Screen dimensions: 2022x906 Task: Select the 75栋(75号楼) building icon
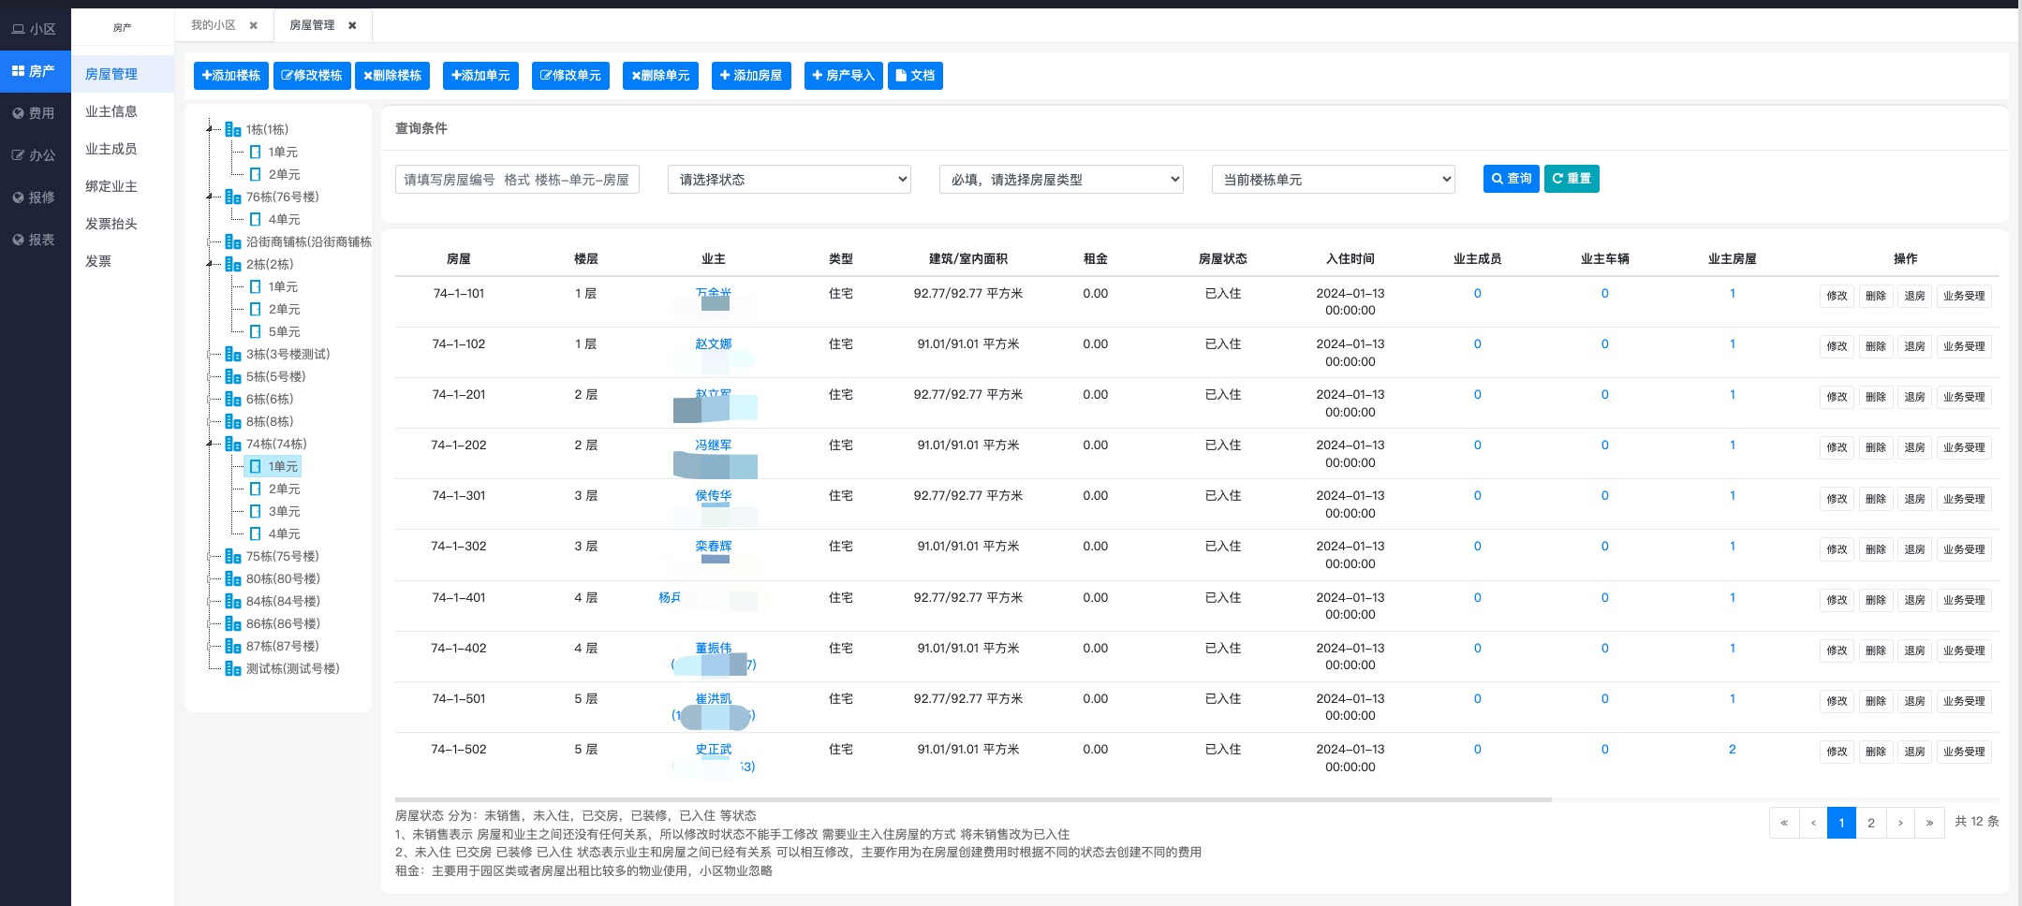pyautogui.click(x=233, y=556)
